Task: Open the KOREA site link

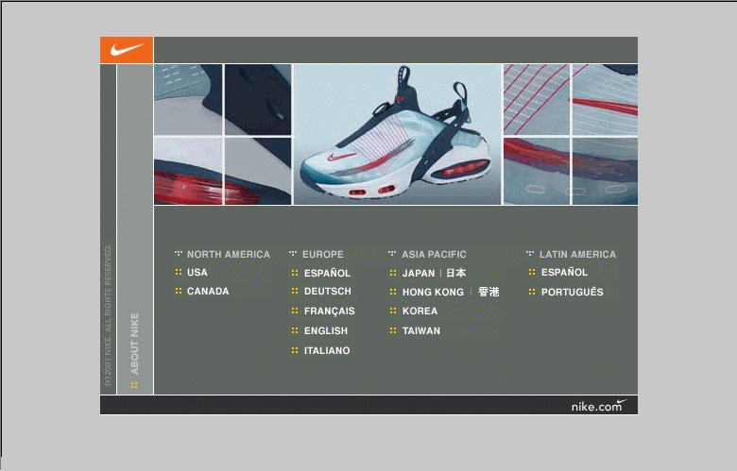Action: 420,311
